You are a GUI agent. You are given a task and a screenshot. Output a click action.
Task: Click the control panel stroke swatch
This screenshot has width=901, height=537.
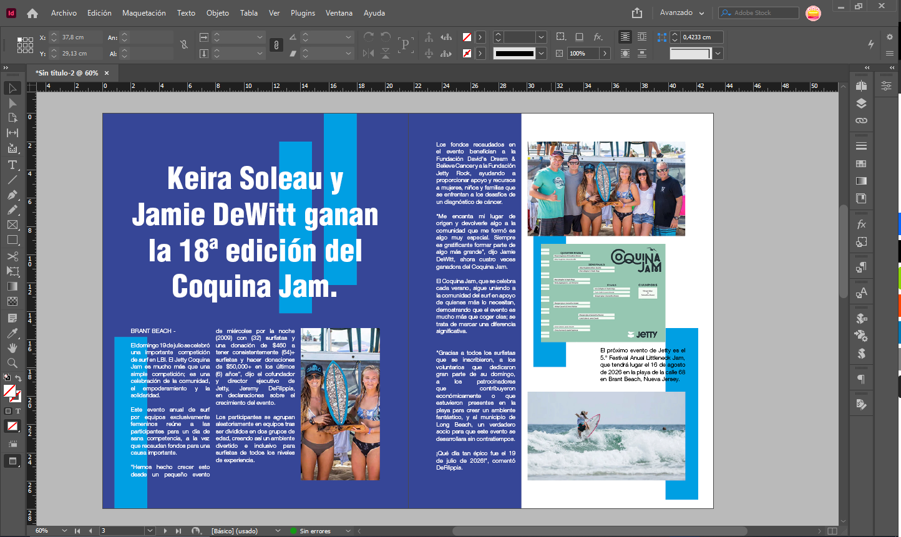(467, 54)
